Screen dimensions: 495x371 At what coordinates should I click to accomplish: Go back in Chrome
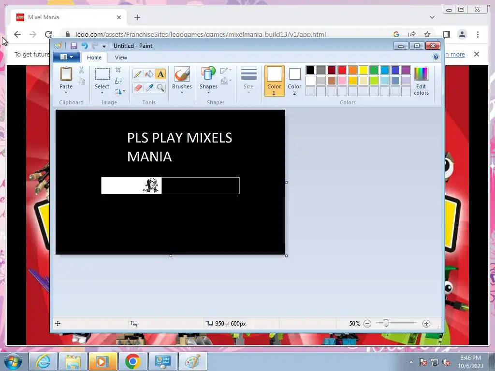coord(17,34)
